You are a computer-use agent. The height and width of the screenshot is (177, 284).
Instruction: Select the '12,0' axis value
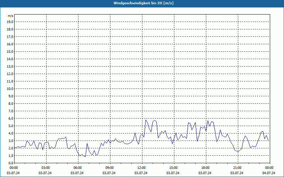pyautogui.click(x=10, y=74)
